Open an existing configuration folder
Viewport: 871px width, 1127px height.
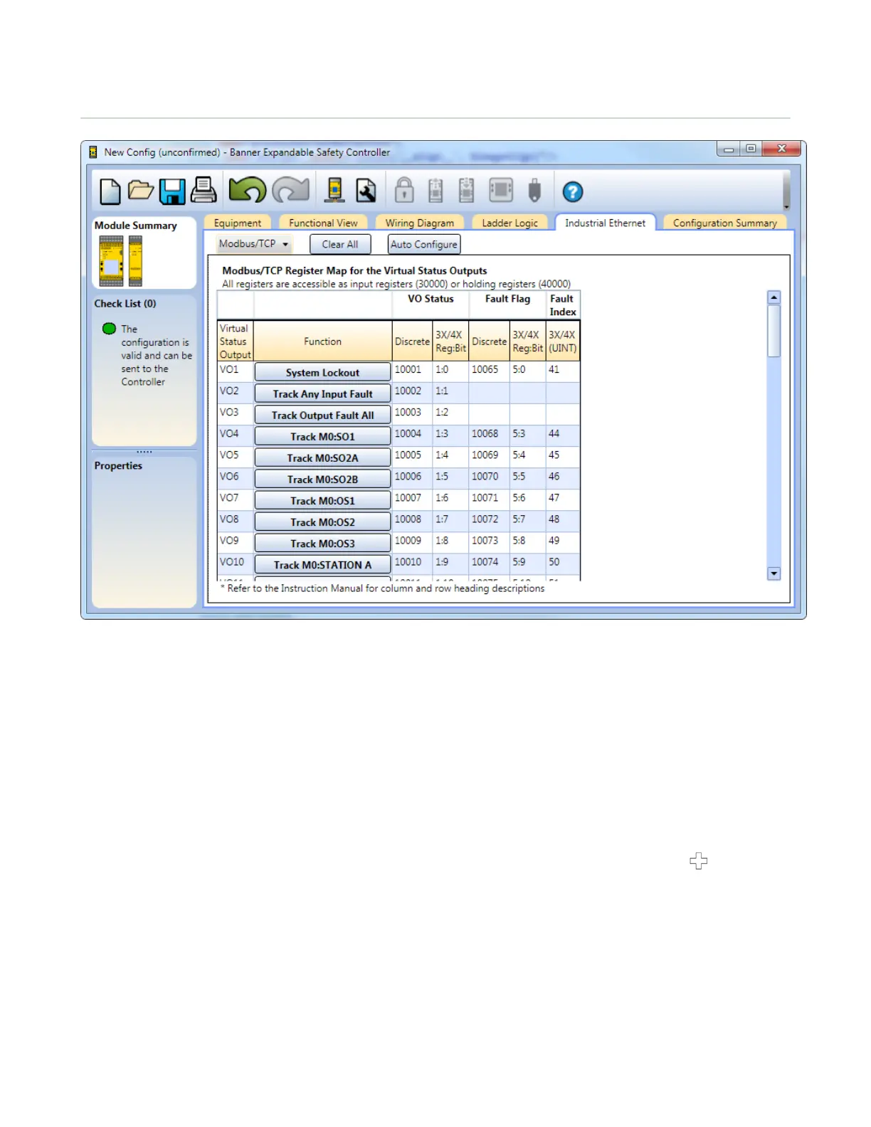coord(141,190)
